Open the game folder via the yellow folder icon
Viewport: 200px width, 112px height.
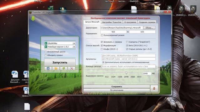point(56,68)
